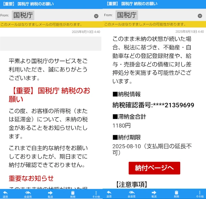The image size is (206, 199).
Task: Tap the 国税庁 sender chip in left screenshot
Action: click(23, 15)
